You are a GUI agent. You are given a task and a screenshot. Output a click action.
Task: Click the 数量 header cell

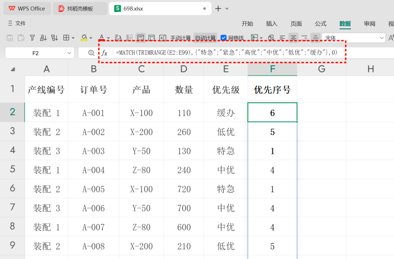coord(184,89)
